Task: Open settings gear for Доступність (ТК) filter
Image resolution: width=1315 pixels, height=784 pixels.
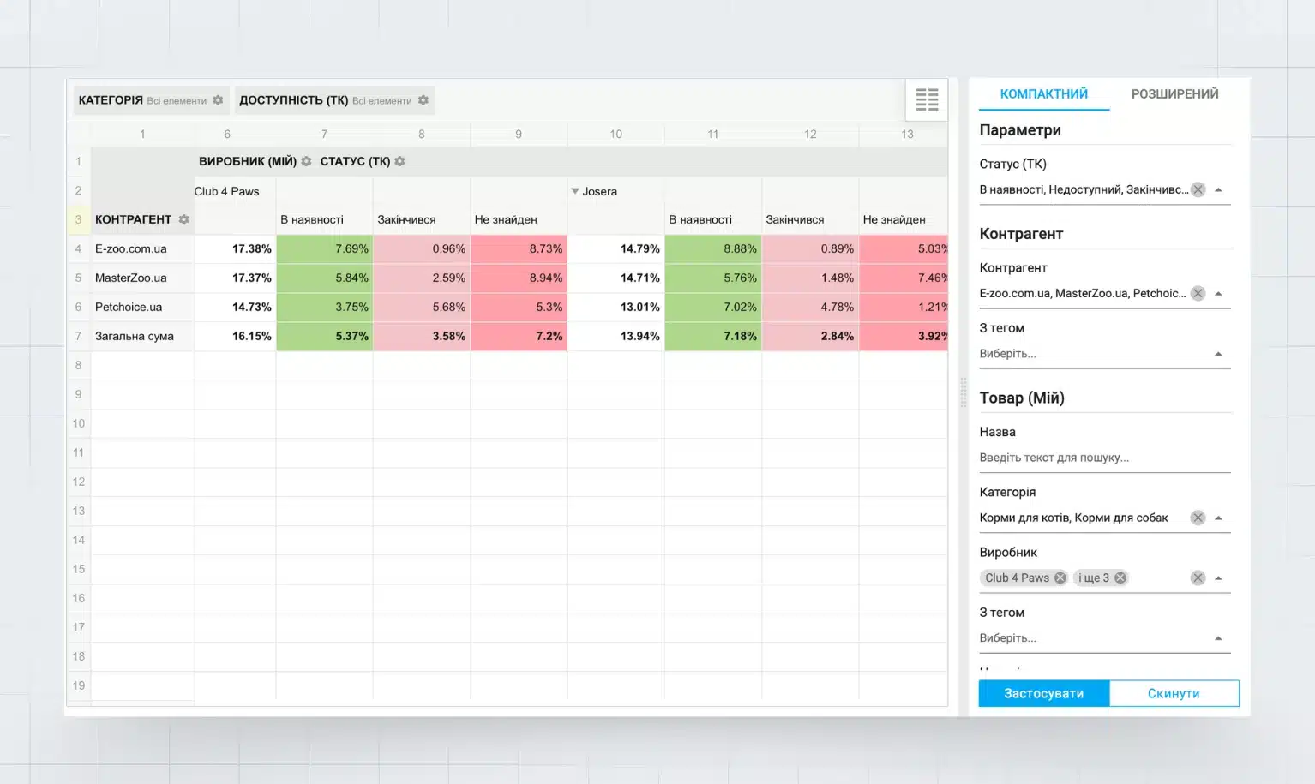Action: (423, 100)
